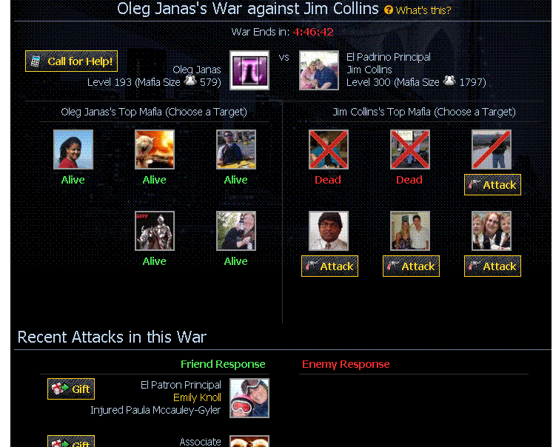
Task: Click Emily Knoll's ski goggles avatar
Action: (249, 398)
